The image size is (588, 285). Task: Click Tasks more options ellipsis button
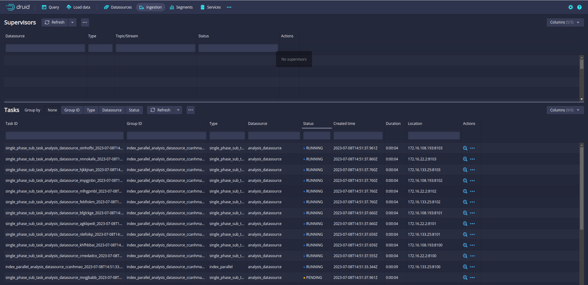[190, 110]
